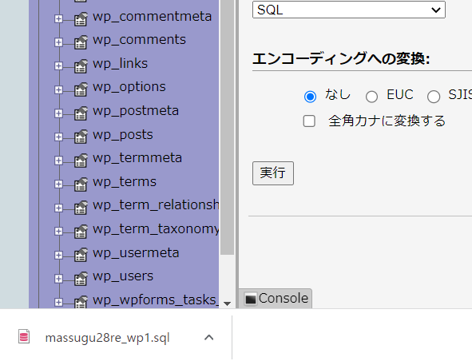Open the SQL format dropdown
Viewport: 472px width, 361px height.
(x=349, y=10)
